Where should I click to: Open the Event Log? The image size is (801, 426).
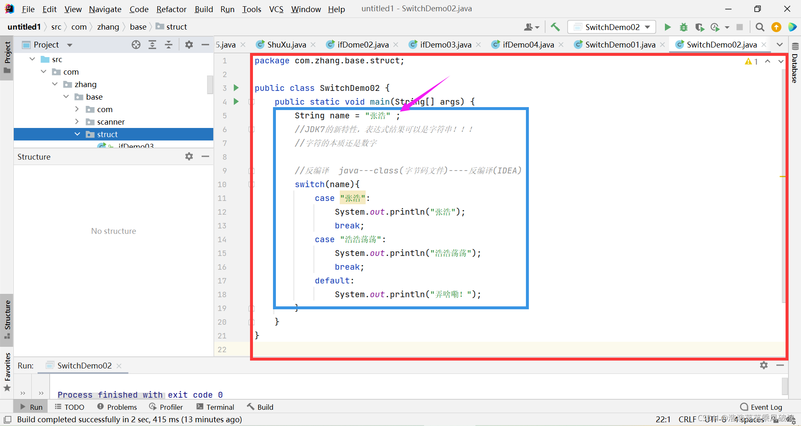(x=761, y=407)
